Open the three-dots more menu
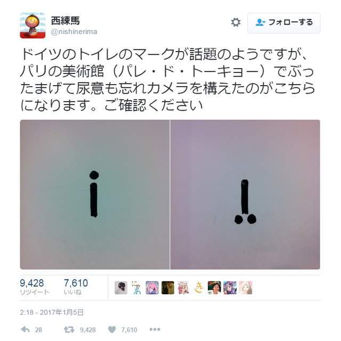341x341 pixels. point(155,329)
